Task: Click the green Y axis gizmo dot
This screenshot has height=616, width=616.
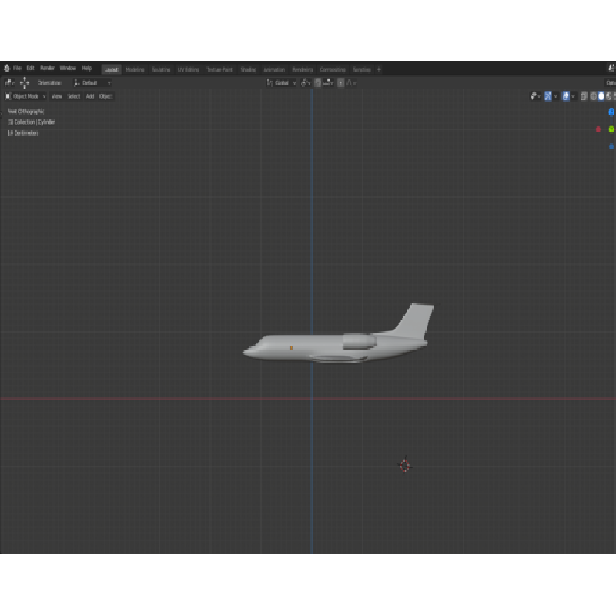Action: [x=611, y=129]
